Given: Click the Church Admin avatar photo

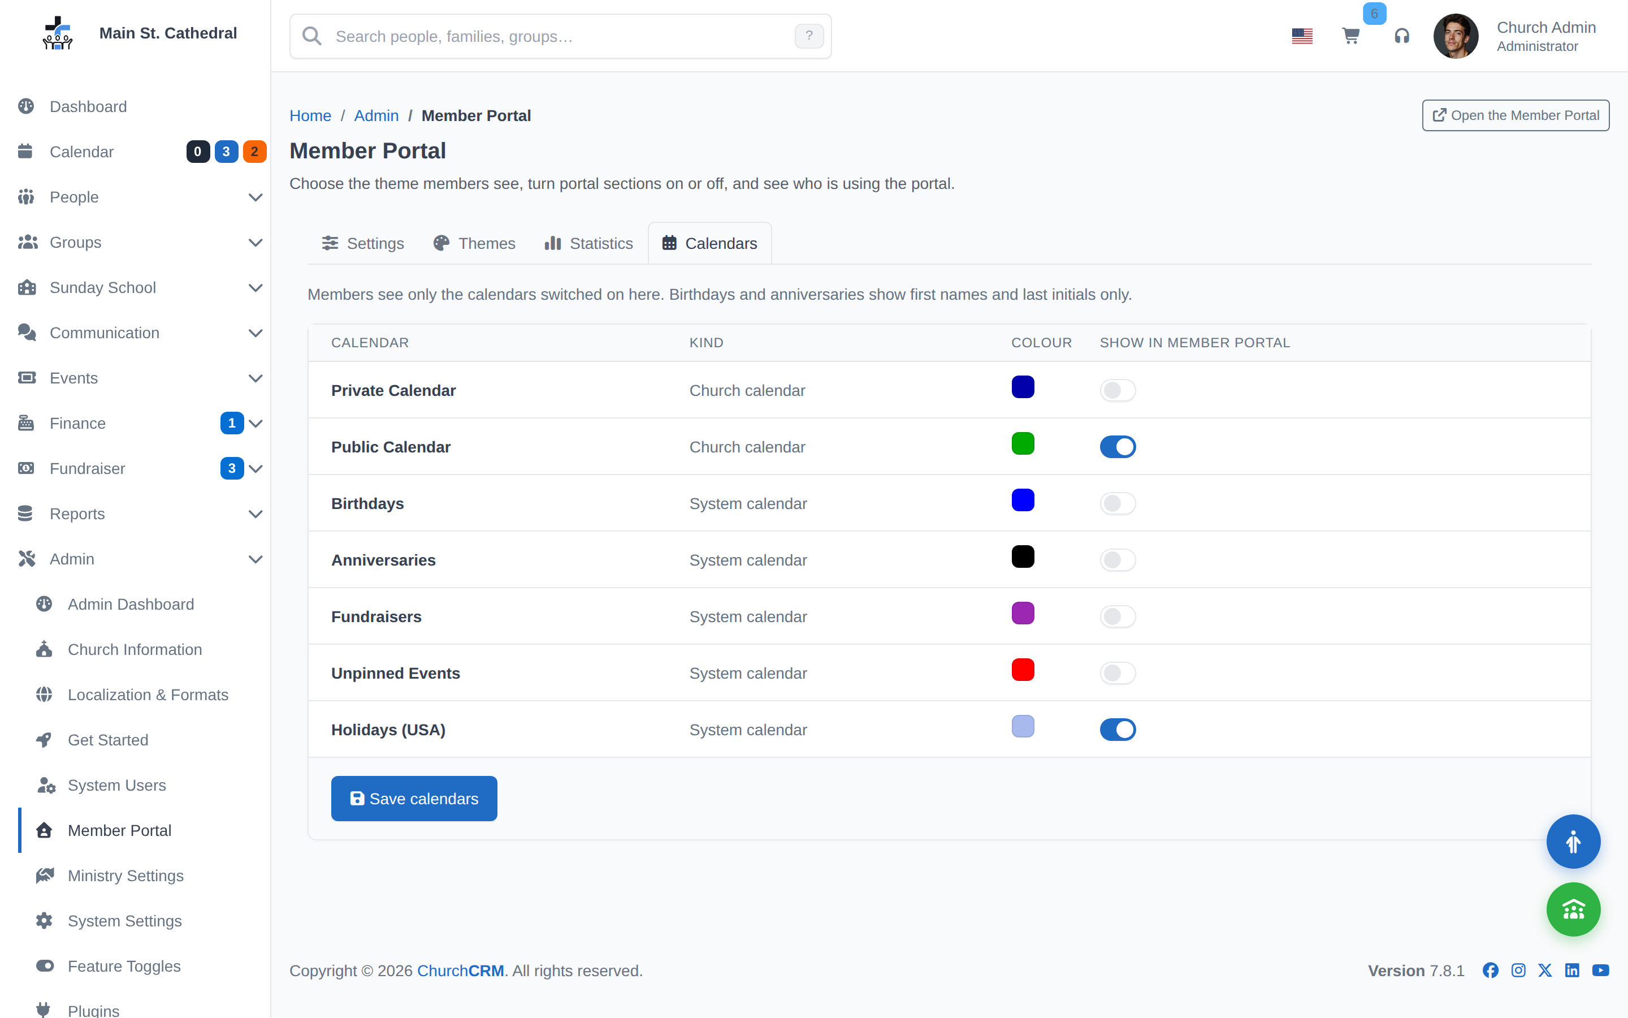Looking at the screenshot, I should [x=1455, y=36].
